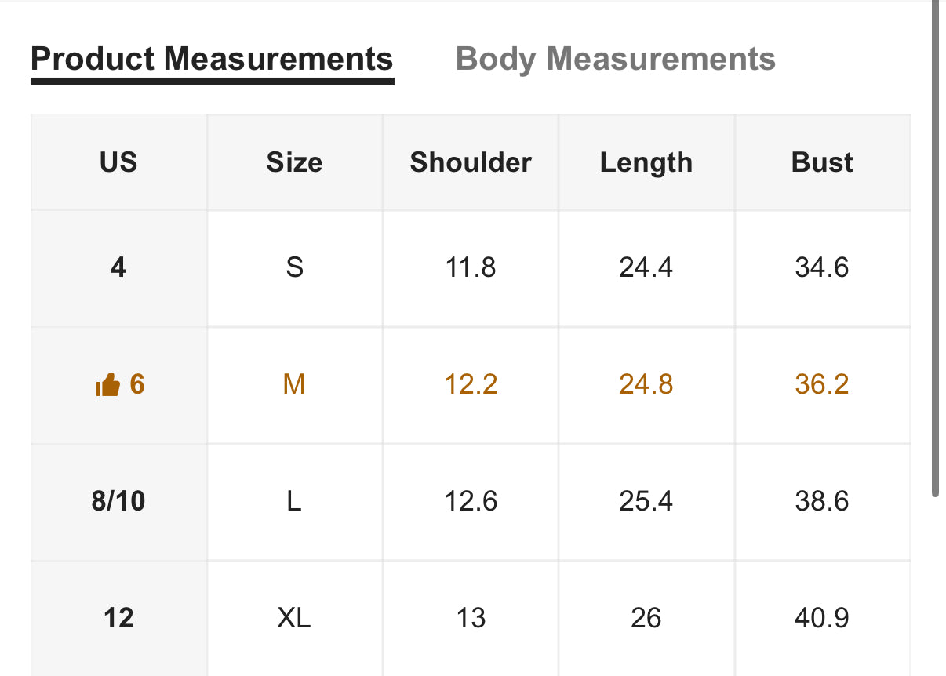Click the Shoulder column header
This screenshot has width=946, height=676.
coord(471,162)
